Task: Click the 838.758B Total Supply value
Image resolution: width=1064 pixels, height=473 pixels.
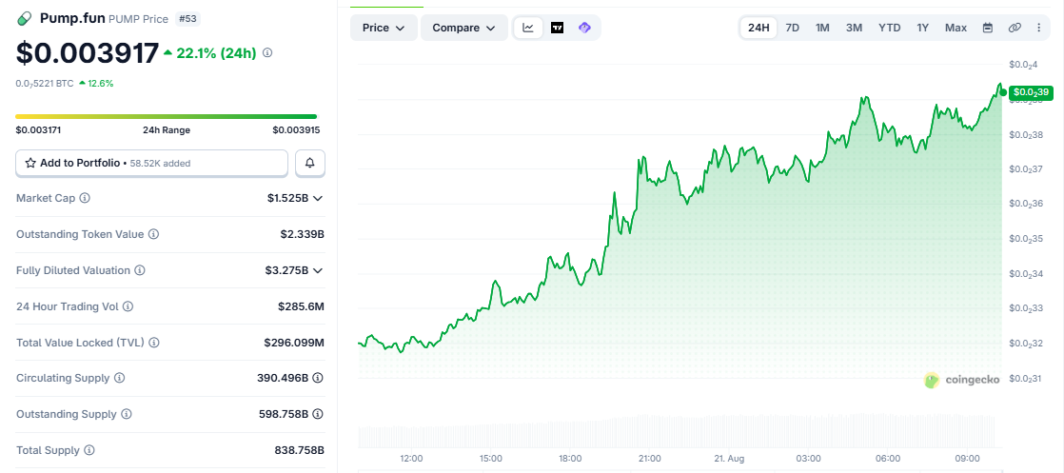Action: pyautogui.click(x=299, y=450)
